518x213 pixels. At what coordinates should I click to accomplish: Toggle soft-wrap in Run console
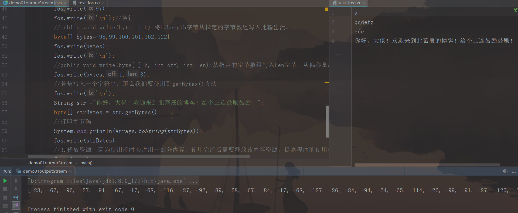(16, 197)
